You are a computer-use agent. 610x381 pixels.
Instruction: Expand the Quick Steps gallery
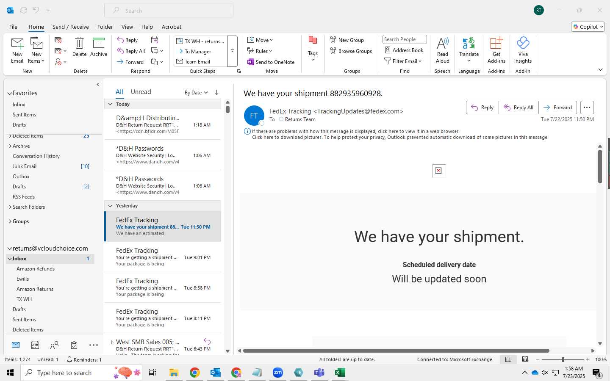[232, 51]
